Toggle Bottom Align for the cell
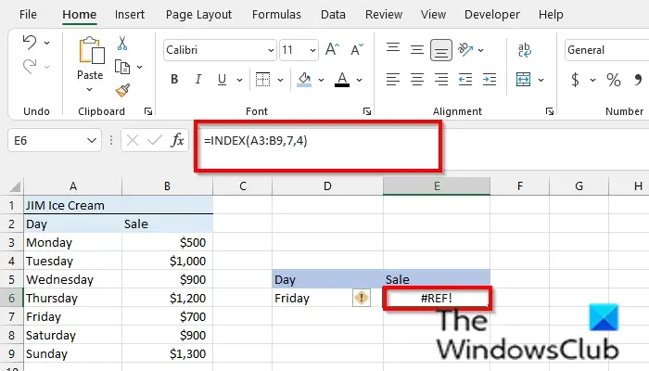 point(440,50)
